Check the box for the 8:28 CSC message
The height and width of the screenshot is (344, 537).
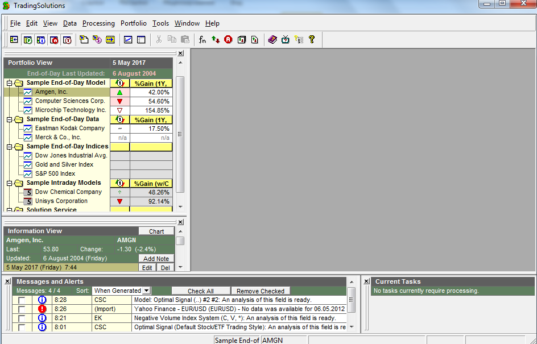(22, 300)
